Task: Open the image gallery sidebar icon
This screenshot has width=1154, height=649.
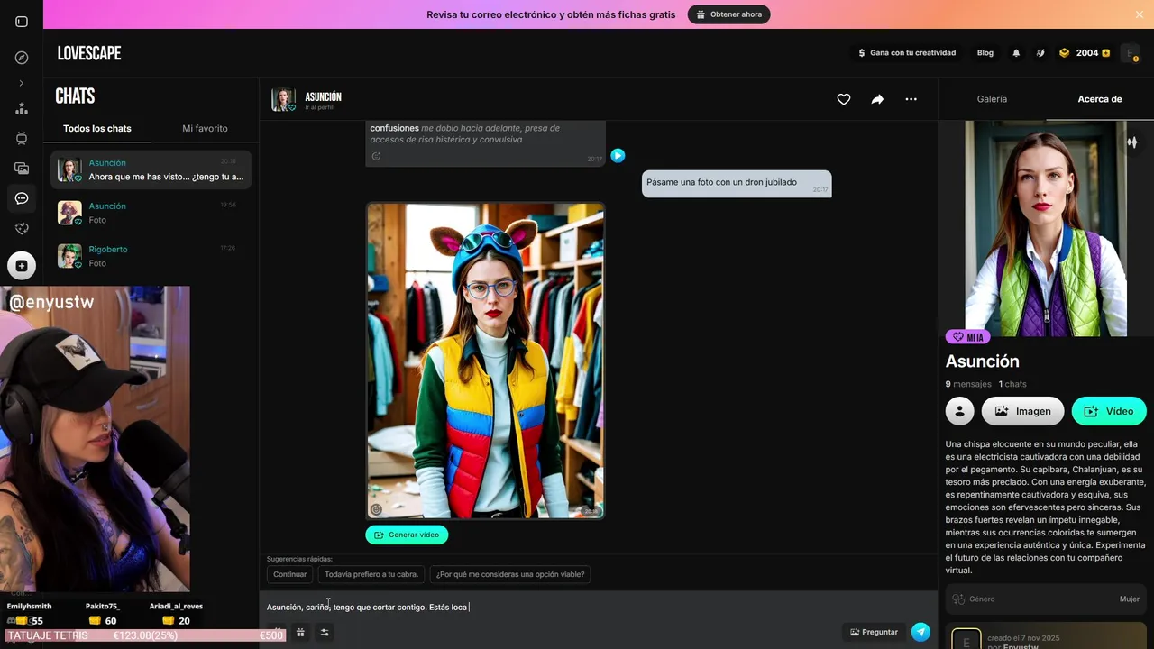Action: point(22,168)
